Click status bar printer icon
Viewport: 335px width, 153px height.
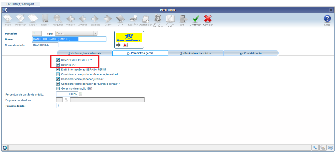pos(323,147)
